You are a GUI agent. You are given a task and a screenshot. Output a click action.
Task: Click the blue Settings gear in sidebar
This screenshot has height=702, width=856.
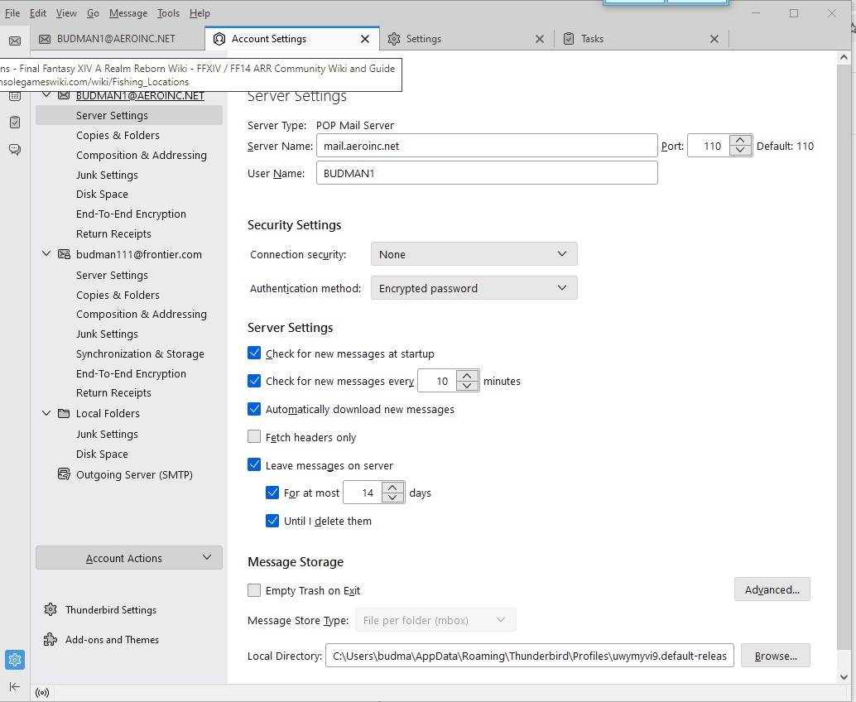(15, 660)
